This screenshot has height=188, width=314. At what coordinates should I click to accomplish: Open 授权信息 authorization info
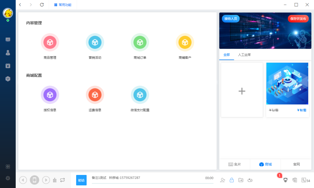click(50, 95)
